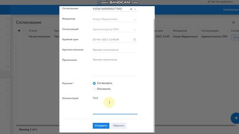Open the Инициатор column header menu
Image resolution: width=239 pixels, height=134 pixels.
(198, 31)
